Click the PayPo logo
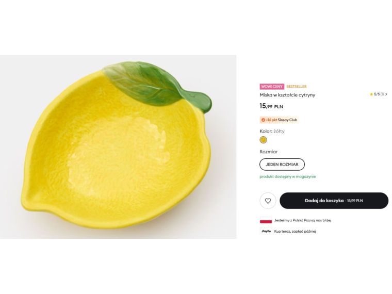This screenshot has width=392, height=294. click(266, 231)
